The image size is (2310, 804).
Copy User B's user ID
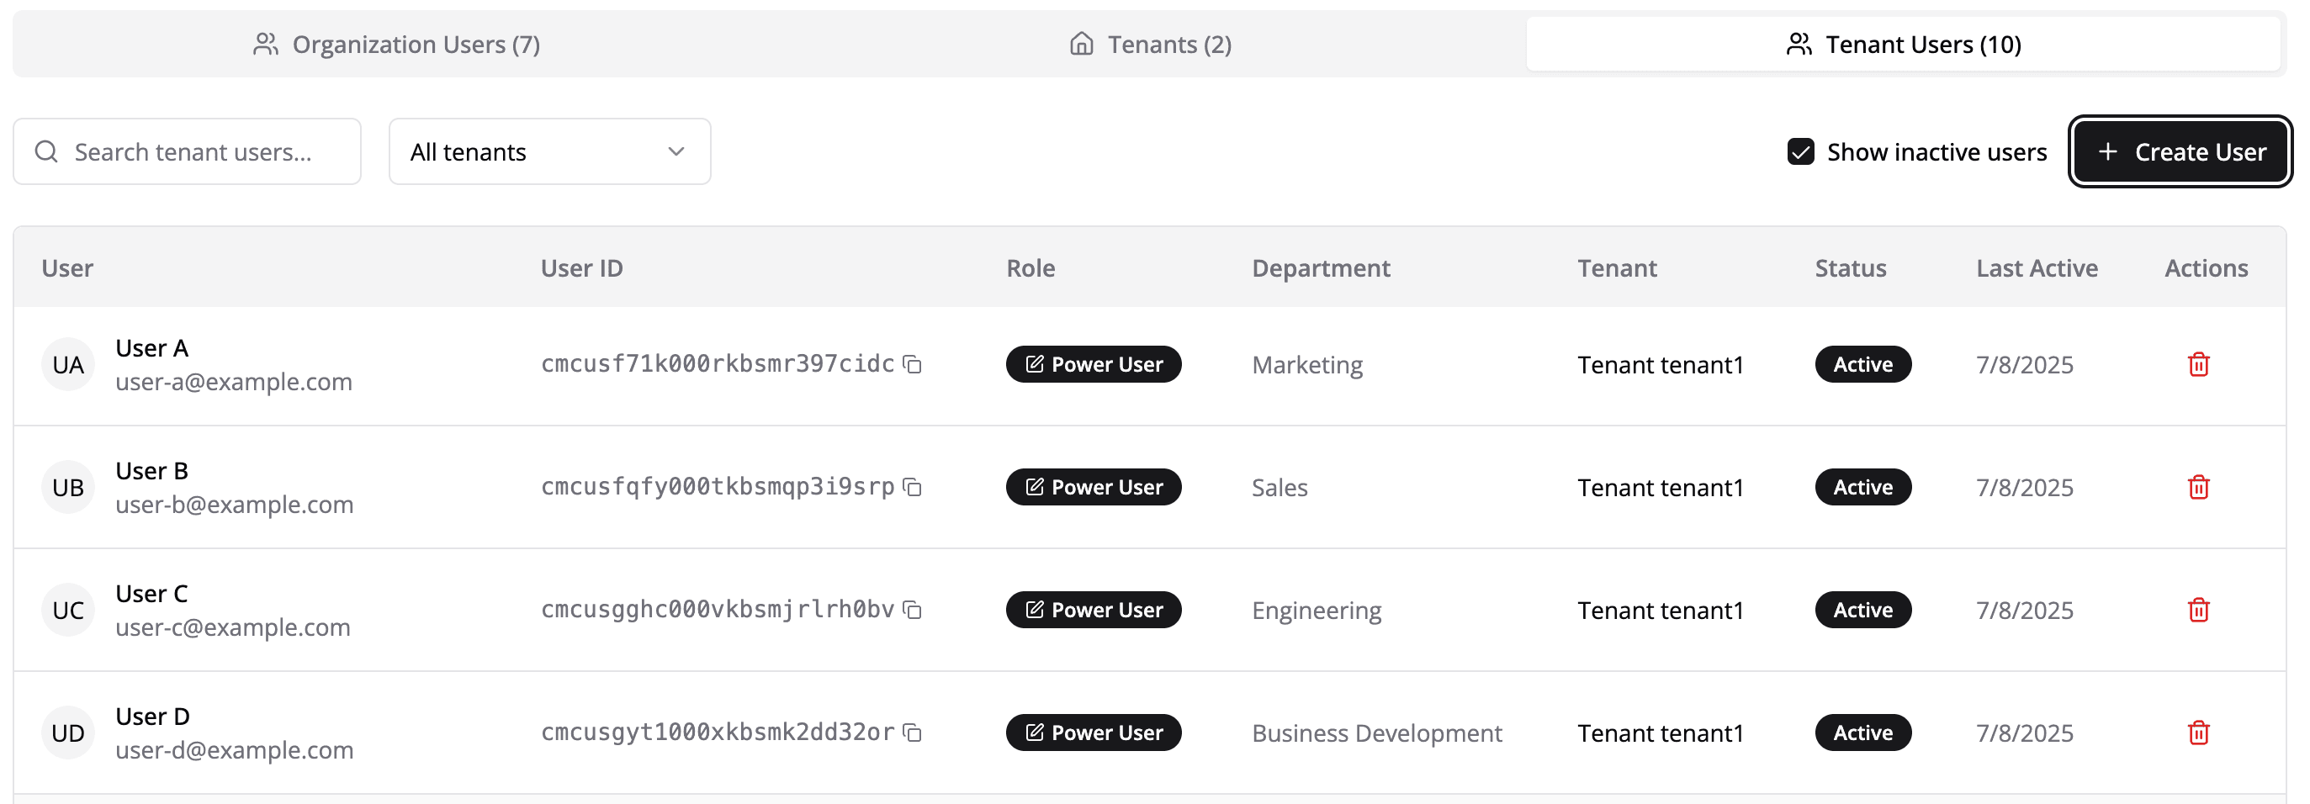tap(912, 487)
